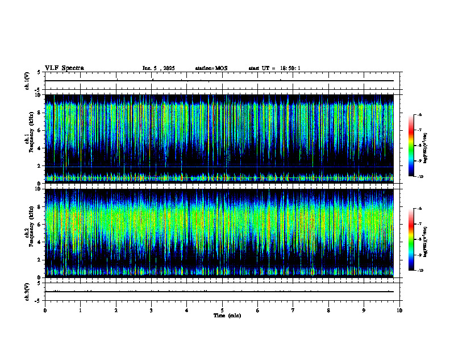Viewport: 450px width, 348px height.
Task: Click time axis tick label "10"
Action: coord(399,310)
